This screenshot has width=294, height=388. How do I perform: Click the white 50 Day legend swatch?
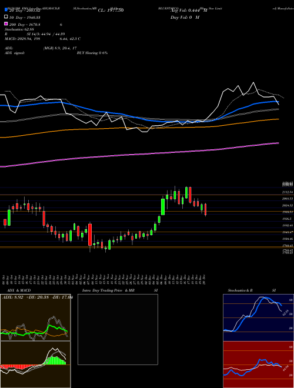(6, 17)
